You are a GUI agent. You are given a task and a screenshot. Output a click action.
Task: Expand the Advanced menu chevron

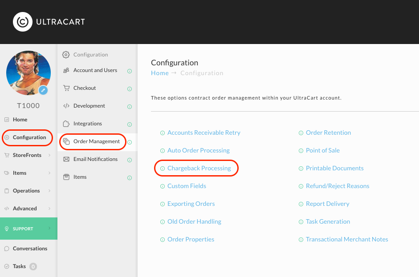49,209
